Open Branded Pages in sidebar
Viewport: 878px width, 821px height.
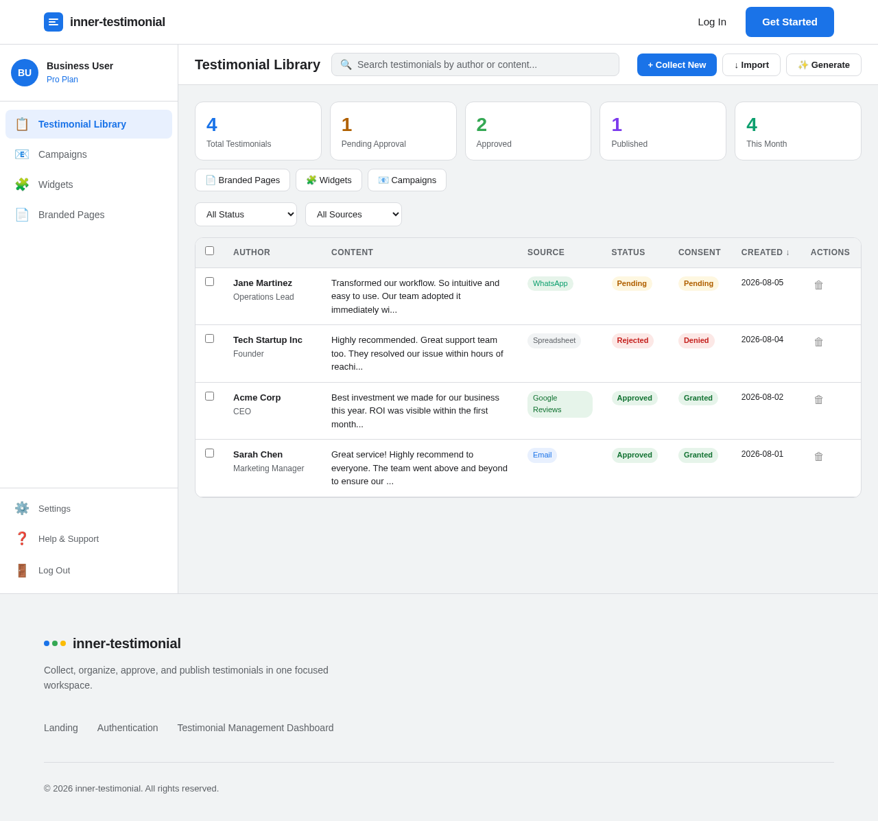88,215
